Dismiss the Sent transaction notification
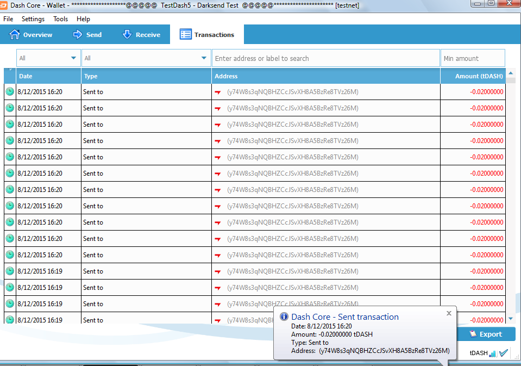 [x=449, y=313]
